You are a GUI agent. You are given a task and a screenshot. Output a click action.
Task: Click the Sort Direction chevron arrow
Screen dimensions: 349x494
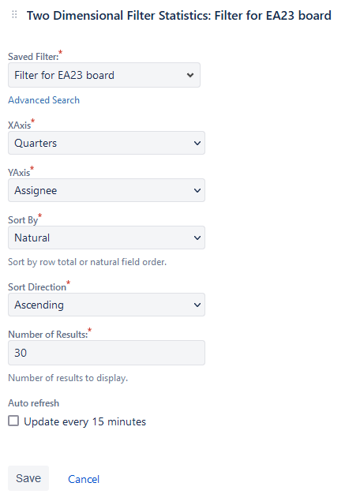coord(197,305)
